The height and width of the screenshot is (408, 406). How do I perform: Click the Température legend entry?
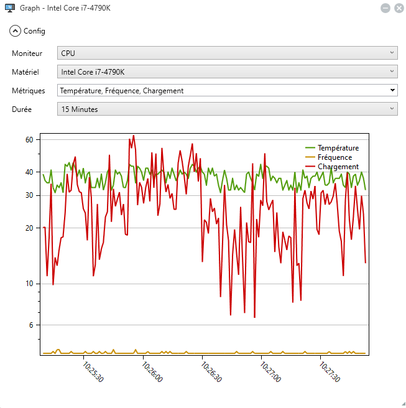(332, 148)
